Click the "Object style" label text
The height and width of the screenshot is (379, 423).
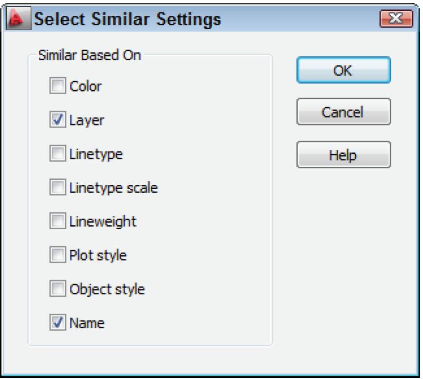107,289
